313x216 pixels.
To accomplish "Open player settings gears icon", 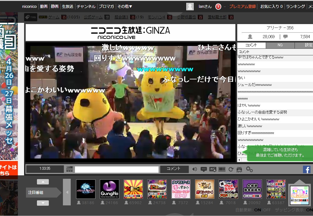I will (249, 169).
